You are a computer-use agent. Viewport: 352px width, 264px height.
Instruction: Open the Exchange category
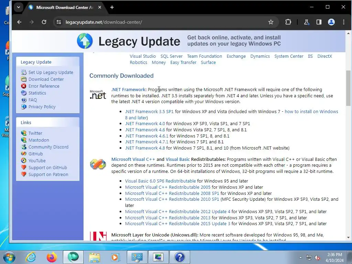click(236, 56)
